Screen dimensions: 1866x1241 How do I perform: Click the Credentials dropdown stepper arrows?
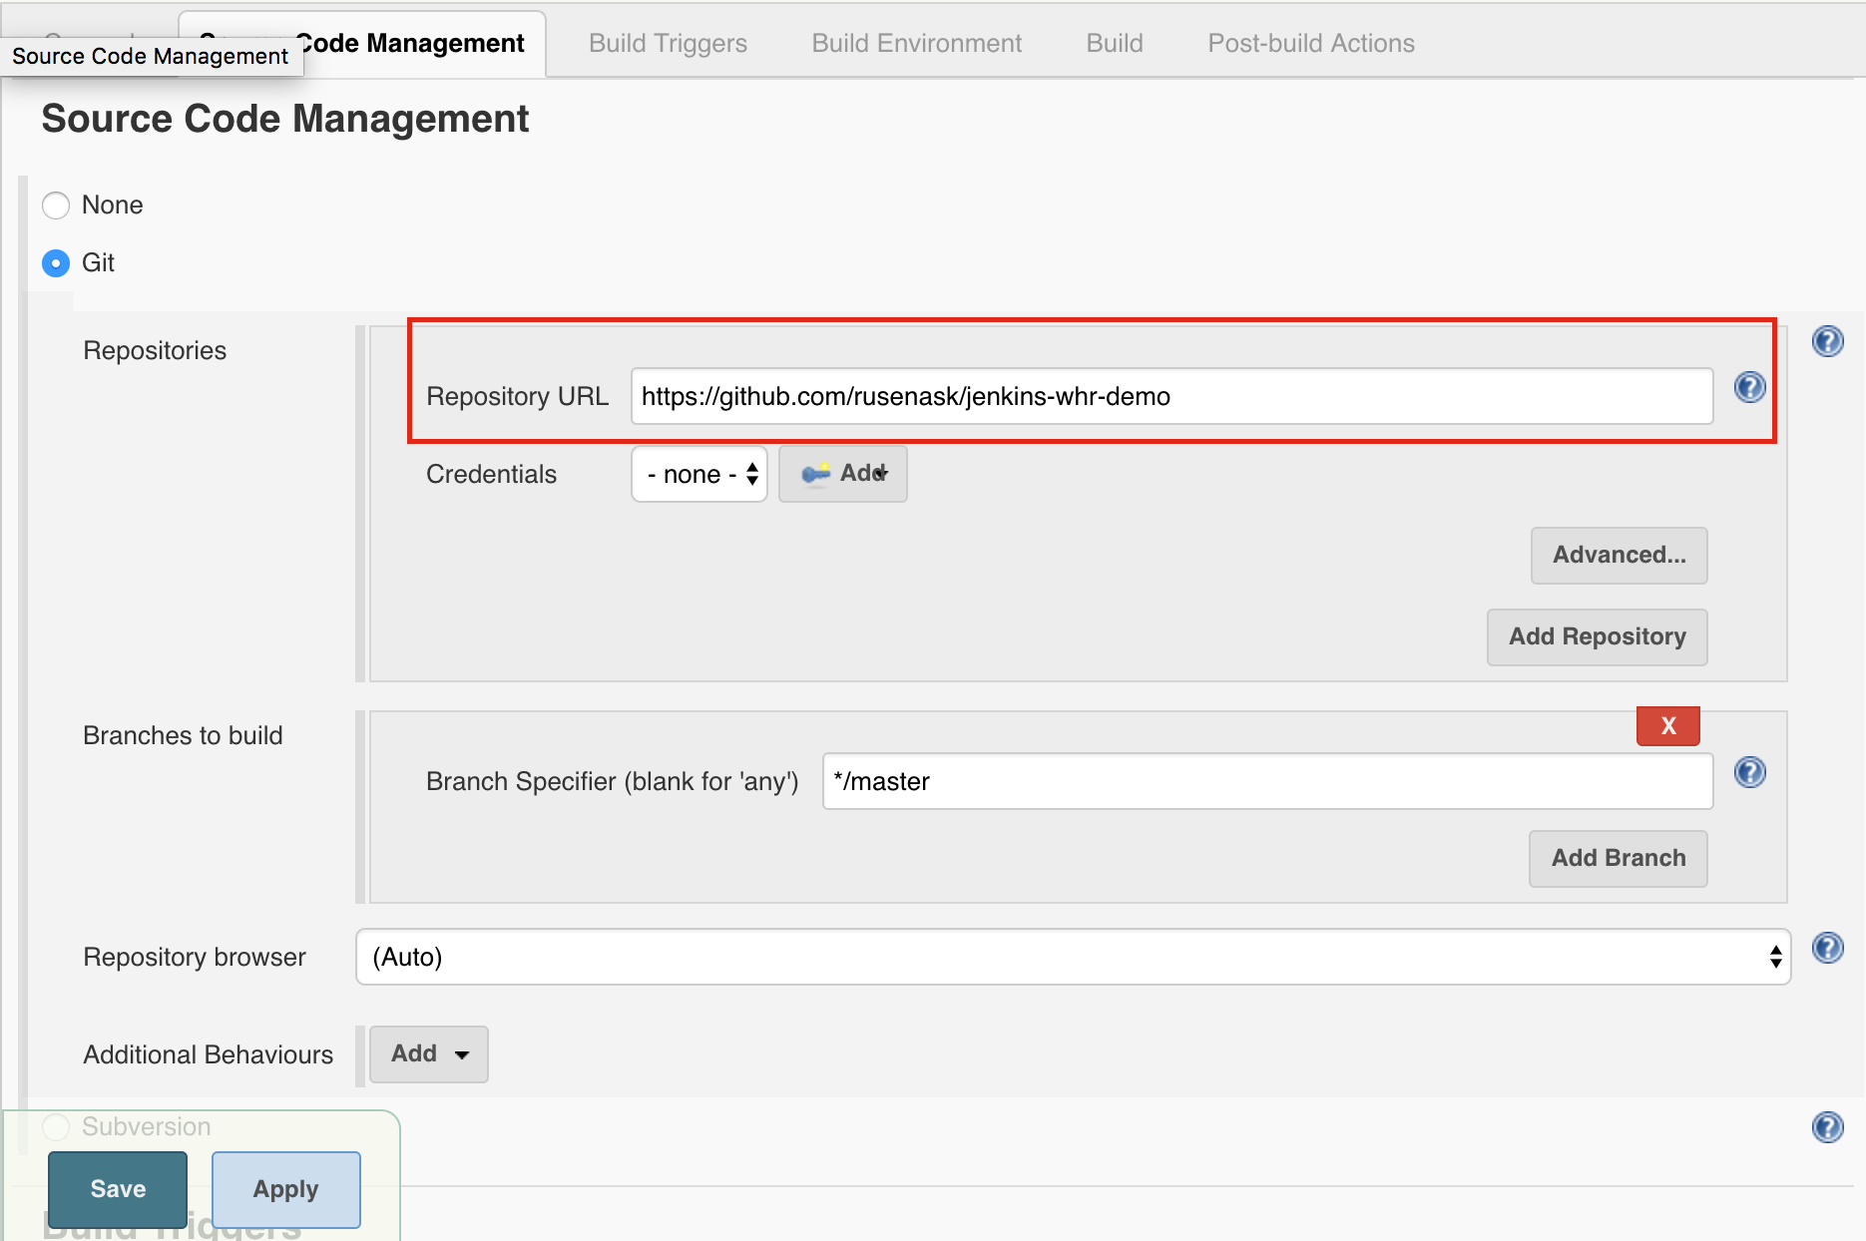pyautogui.click(x=750, y=474)
